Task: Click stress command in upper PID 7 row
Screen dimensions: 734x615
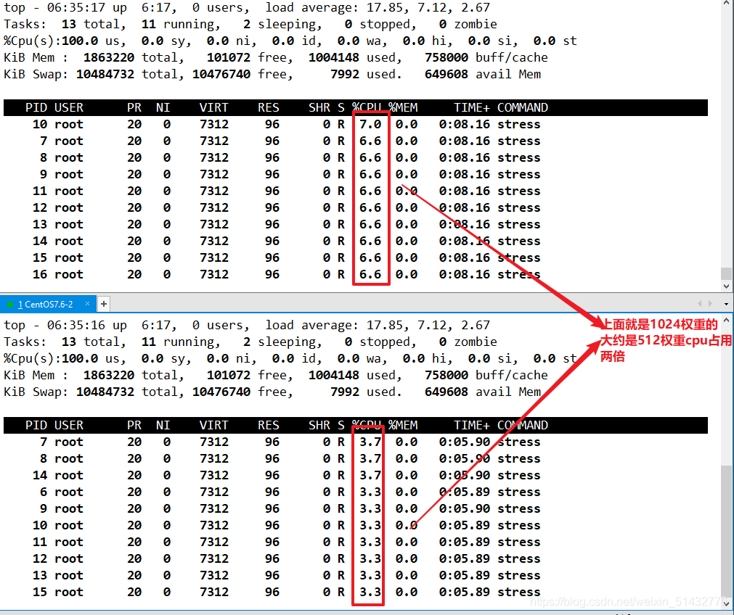Action: 518,141
